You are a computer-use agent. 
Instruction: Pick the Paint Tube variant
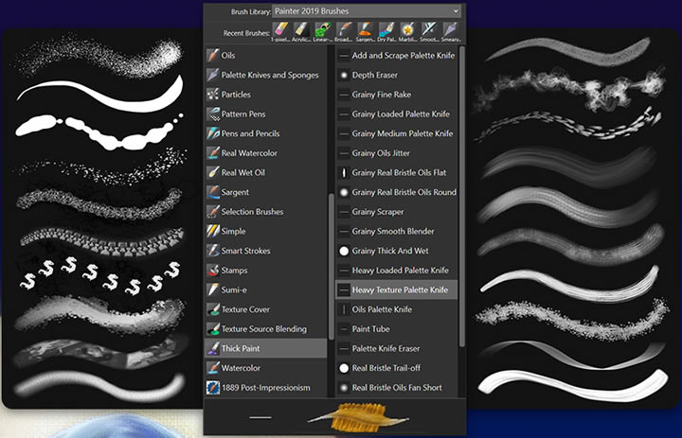(397, 329)
